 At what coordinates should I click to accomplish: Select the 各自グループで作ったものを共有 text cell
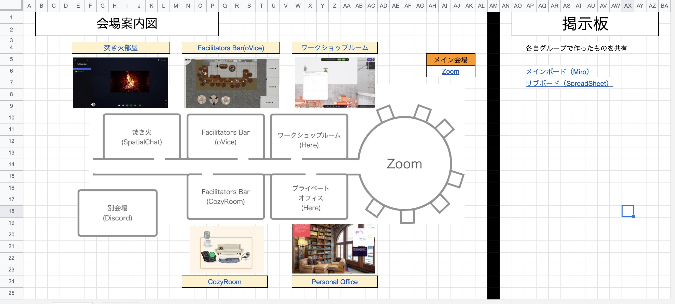pos(576,48)
